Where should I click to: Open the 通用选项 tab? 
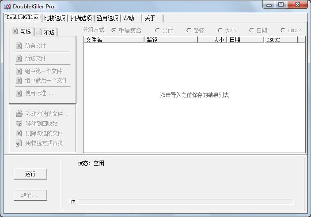click(x=107, y=18)
